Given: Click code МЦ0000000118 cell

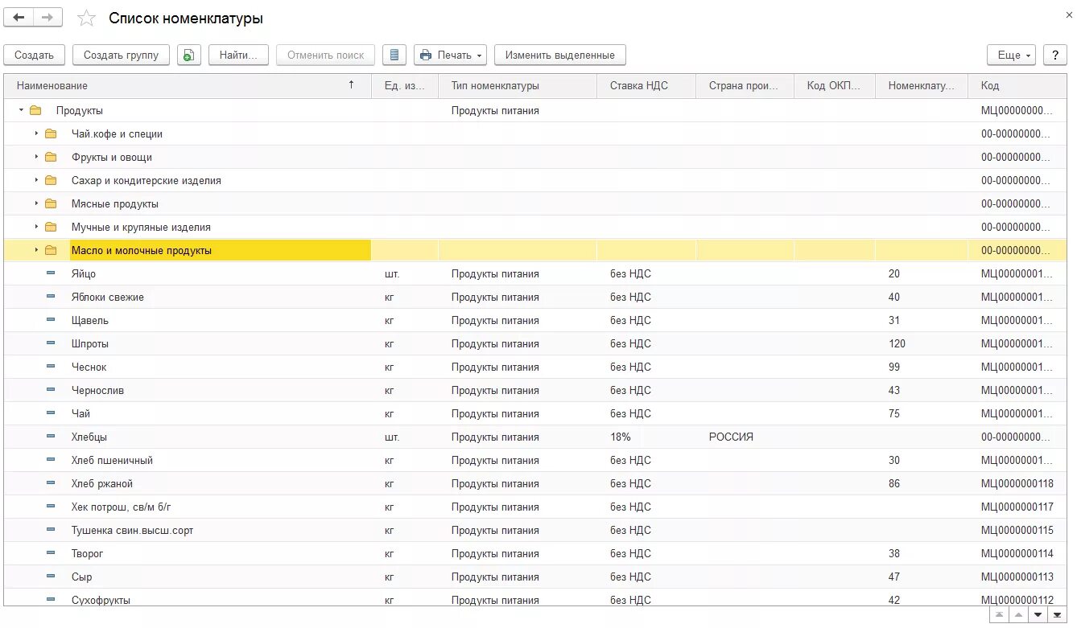Looking at the screenshot, I should (1017, 483).
